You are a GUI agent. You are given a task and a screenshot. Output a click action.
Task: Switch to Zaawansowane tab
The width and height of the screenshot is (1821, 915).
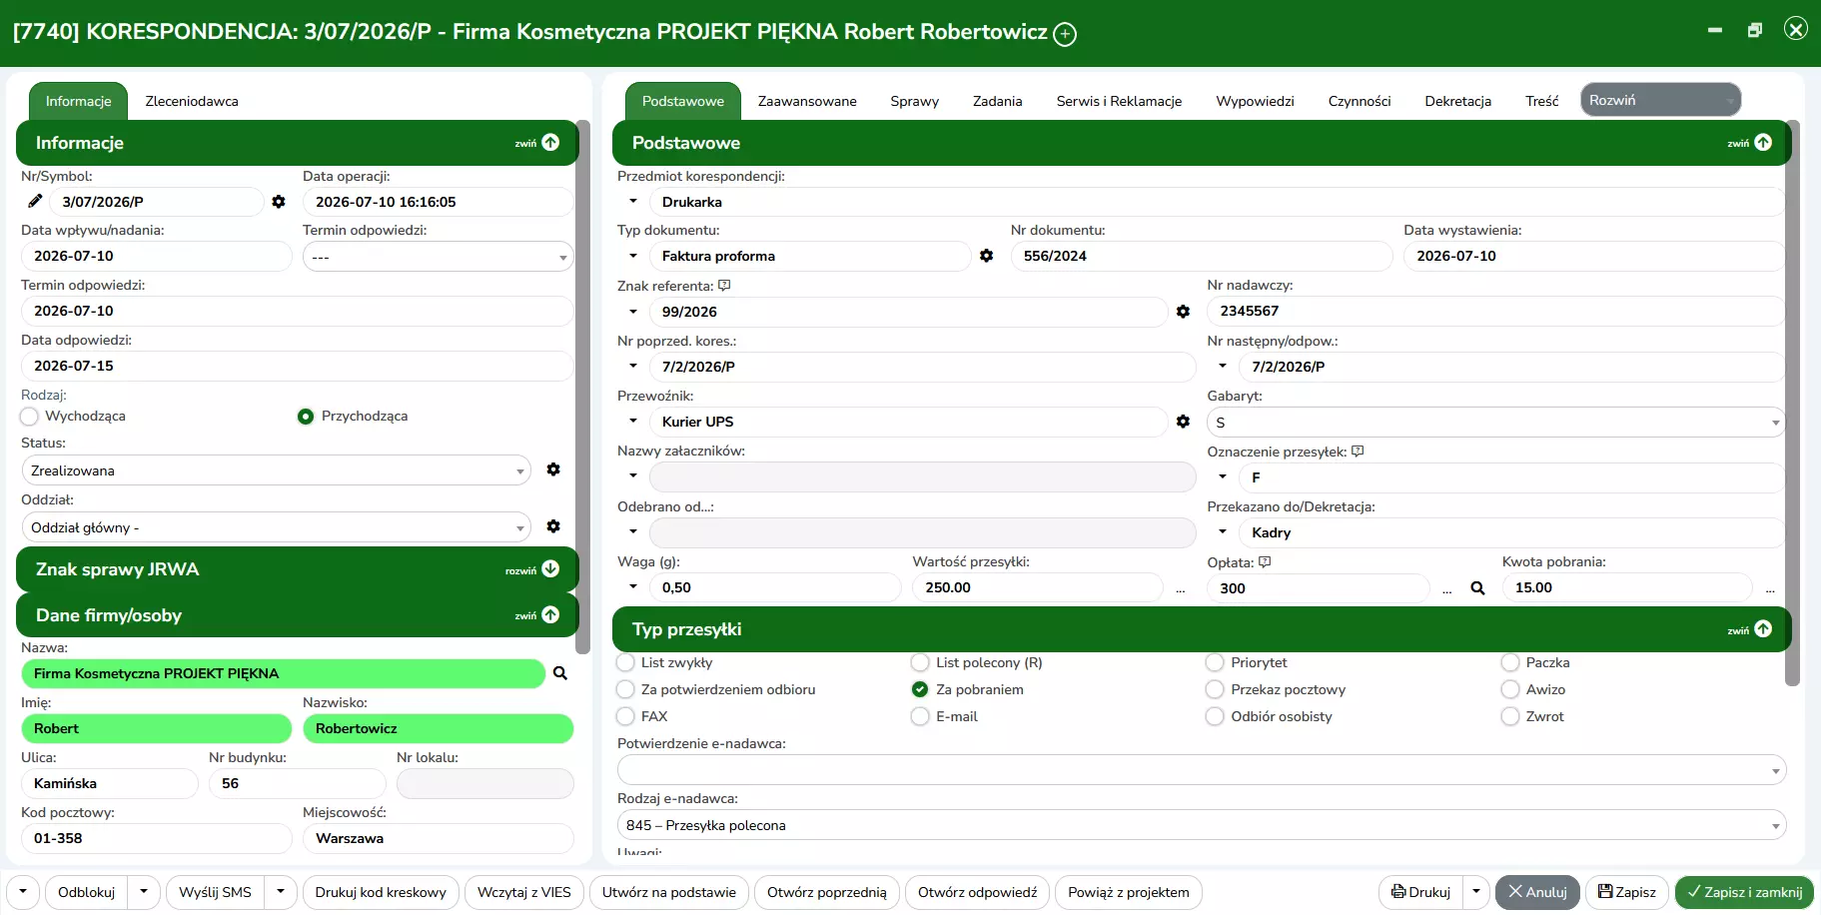(x=807, y=101)
